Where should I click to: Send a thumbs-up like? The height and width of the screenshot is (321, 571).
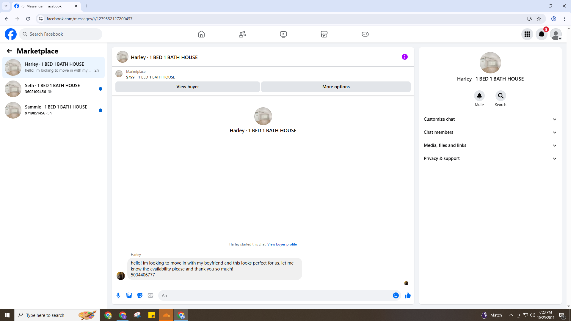[x=407, y=295]
